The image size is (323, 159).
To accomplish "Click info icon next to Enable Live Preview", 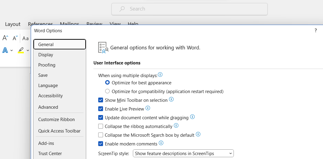I will click(x=148, y=108).
